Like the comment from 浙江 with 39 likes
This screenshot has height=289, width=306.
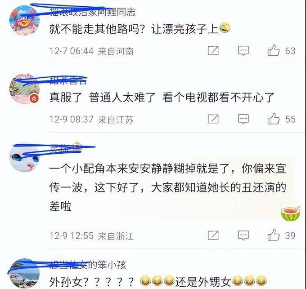coord(274,235)
